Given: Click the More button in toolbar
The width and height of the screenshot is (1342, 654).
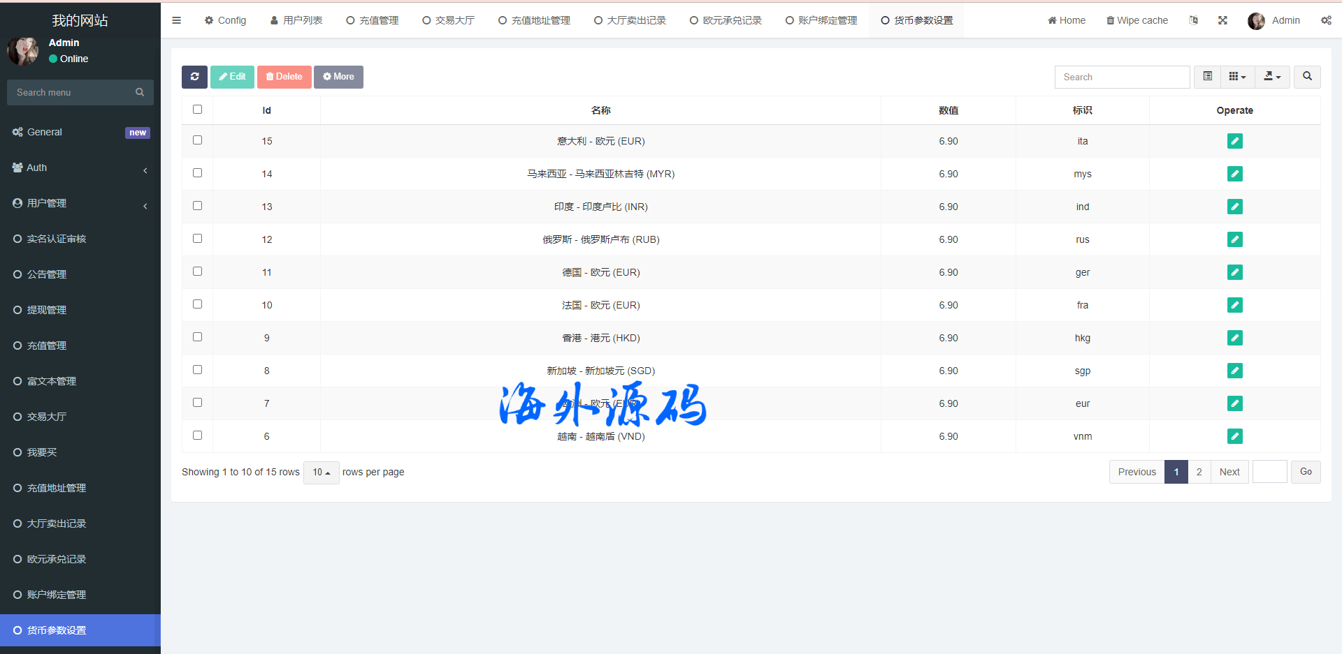Looking at the screenshot, I should [338, 77].
